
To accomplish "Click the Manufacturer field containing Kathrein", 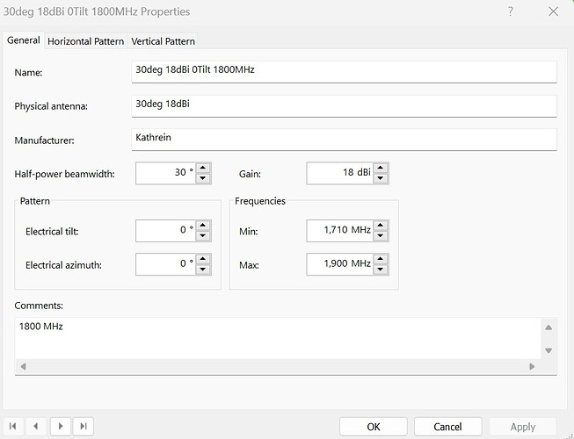I will pyautogui.click(x=344, y=140).
